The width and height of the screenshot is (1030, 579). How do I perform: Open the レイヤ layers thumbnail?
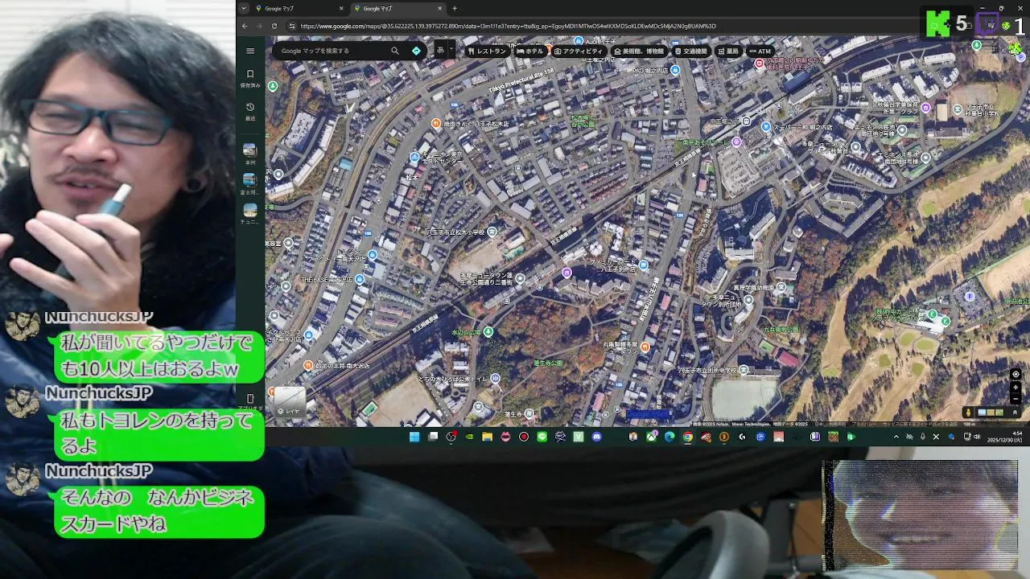(288, 400)
